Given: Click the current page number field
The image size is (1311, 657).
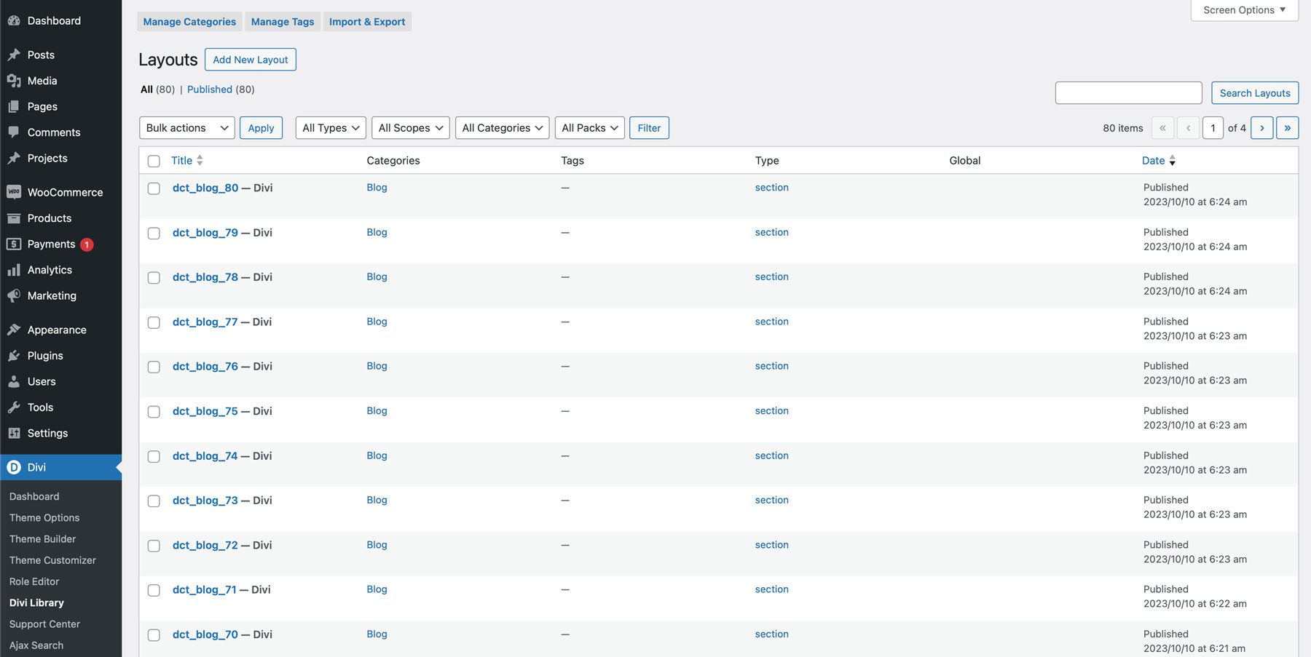Looking at the screenshot, I should pos(1213,128).
